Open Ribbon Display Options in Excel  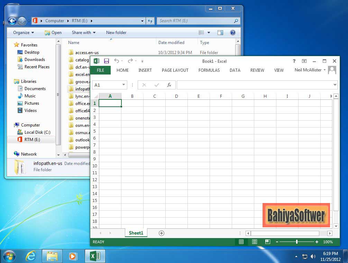click(304, 61)
